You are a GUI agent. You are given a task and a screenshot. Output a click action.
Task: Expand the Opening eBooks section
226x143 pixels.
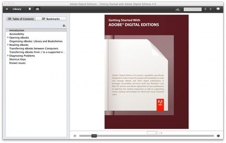tap(8, 38)
